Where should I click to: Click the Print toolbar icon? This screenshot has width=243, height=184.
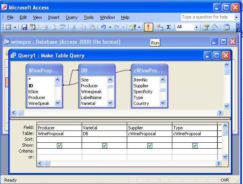(x=45, y=27)
